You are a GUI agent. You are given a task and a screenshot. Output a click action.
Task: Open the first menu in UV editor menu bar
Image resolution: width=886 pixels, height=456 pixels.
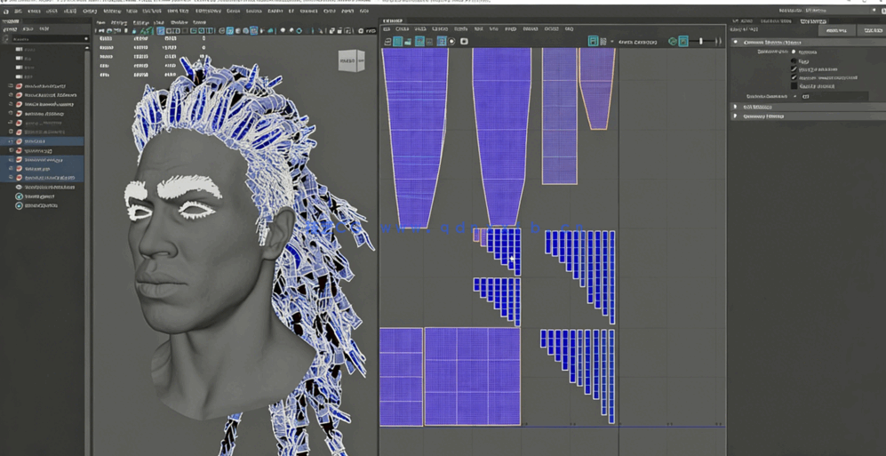point(387,29)
